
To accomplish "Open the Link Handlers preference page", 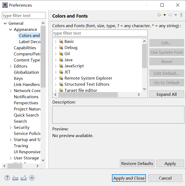I will 27,85.
